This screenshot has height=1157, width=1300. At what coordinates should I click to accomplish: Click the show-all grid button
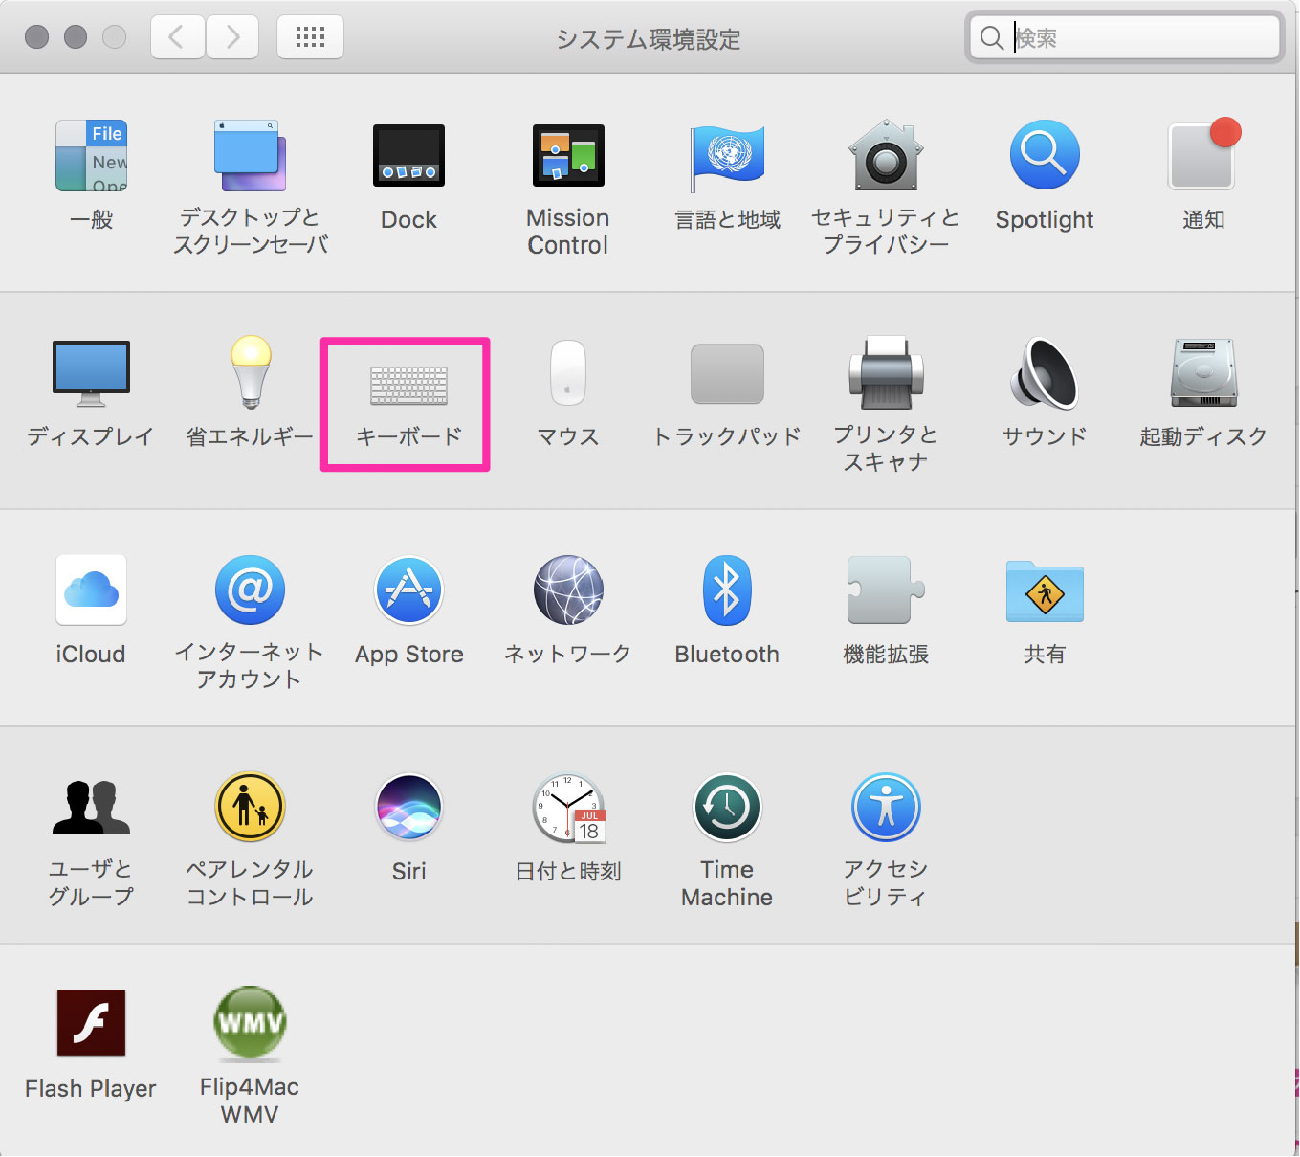(x=310, y=37)
